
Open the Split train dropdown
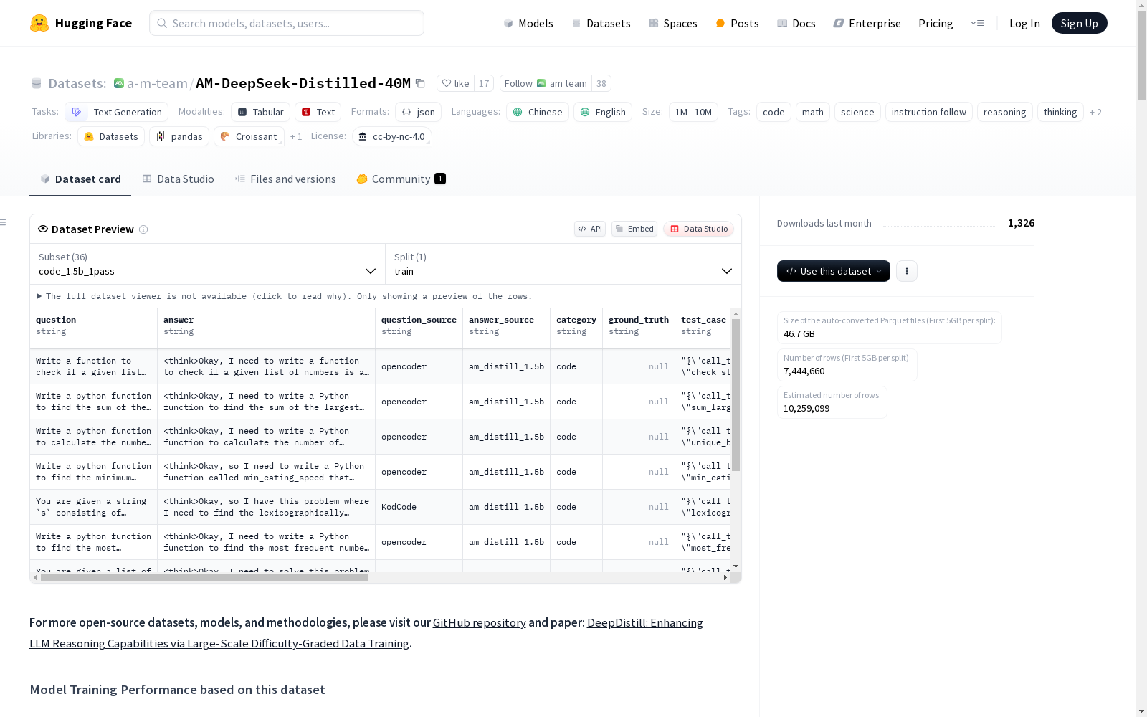(x=563, y=264)
